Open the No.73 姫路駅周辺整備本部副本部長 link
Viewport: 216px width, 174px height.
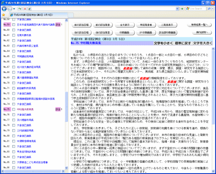[36, 99]
